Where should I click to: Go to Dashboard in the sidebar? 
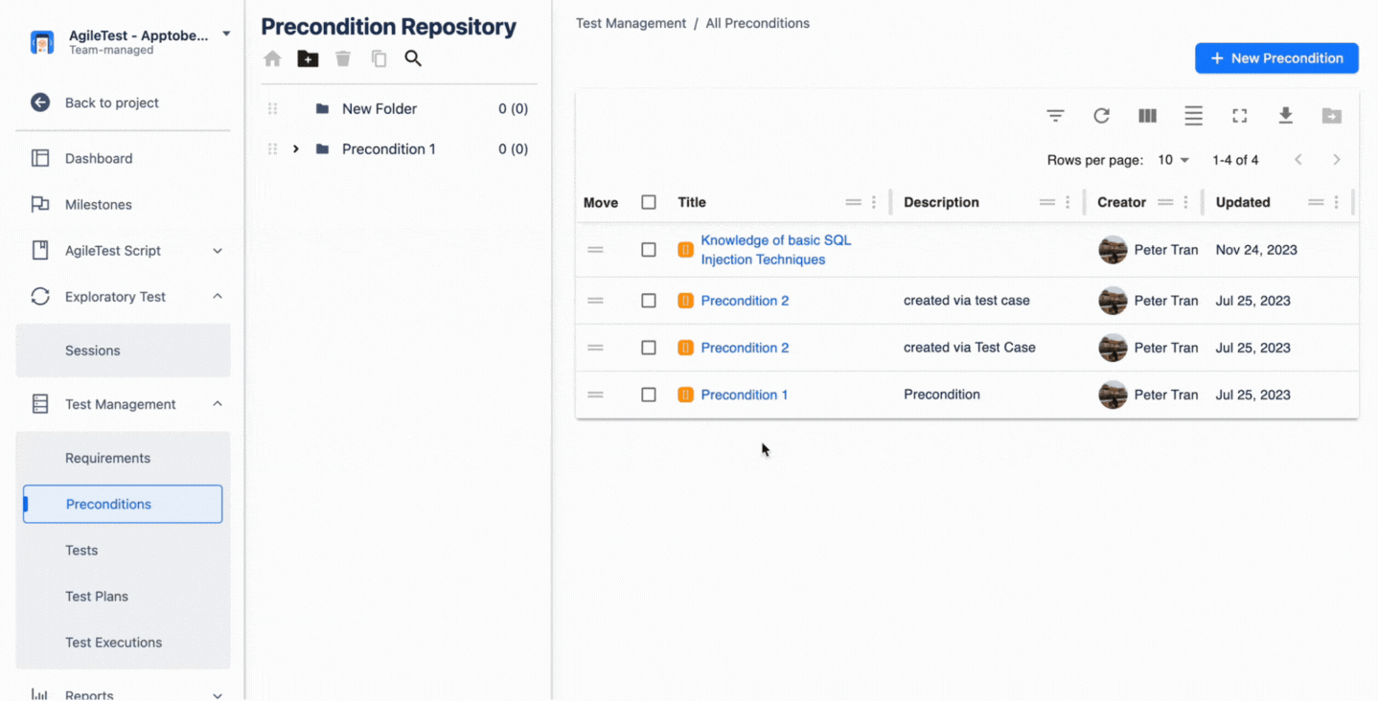[x=99, y=158]
